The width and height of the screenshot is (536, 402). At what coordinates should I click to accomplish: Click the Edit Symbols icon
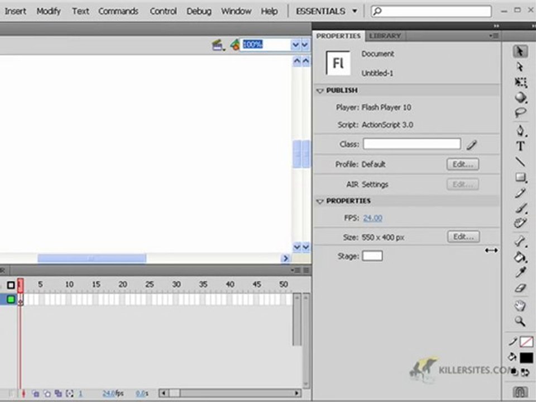point(234,45)
